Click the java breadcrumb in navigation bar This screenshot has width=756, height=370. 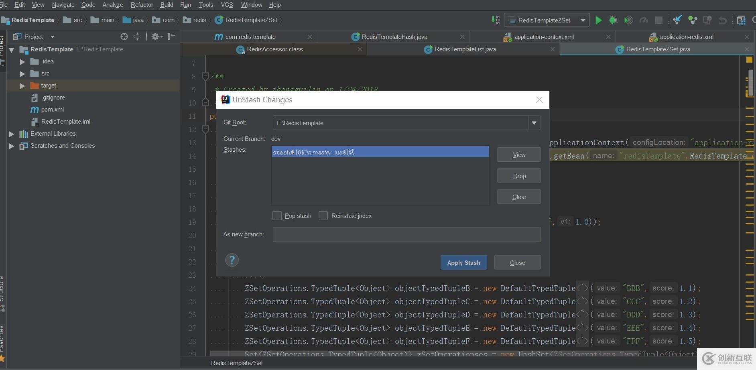[x=133, y=20]
